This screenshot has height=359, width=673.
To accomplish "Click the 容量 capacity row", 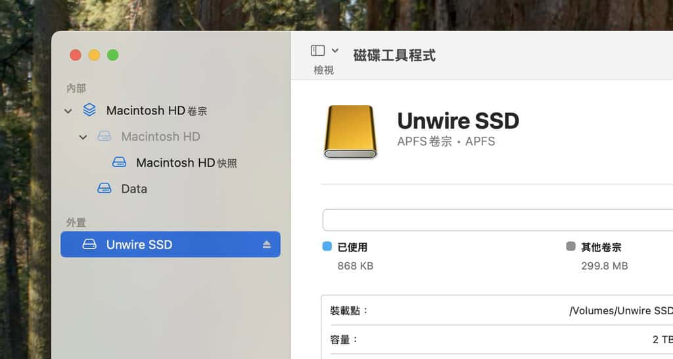I will point(497,339).
